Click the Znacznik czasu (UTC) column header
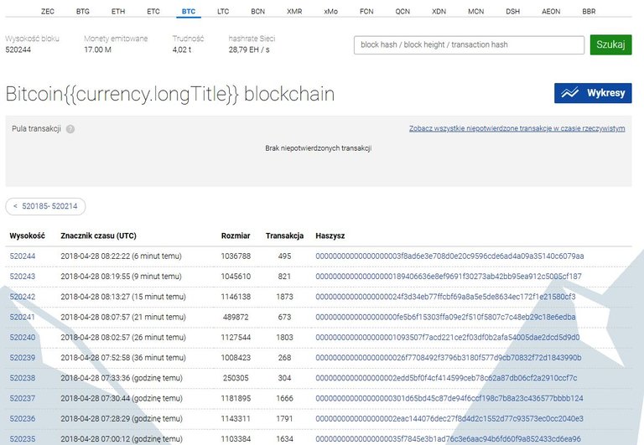The width and height of the screenshot is (644, 445). (99, 235)
